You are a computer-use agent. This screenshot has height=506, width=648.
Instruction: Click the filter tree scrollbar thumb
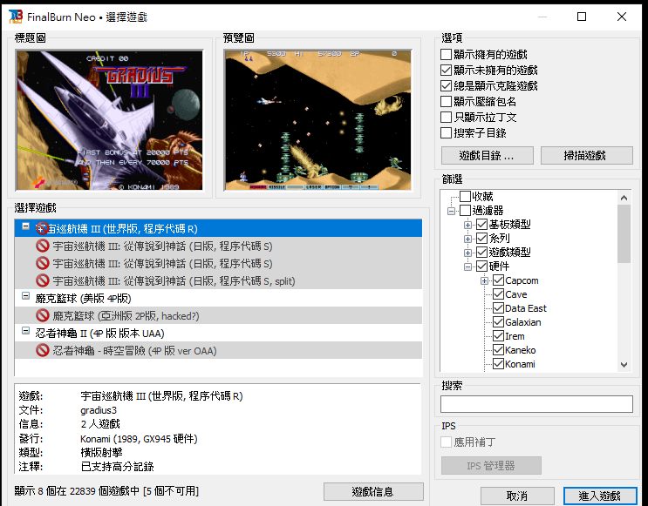tap(624, 233)
